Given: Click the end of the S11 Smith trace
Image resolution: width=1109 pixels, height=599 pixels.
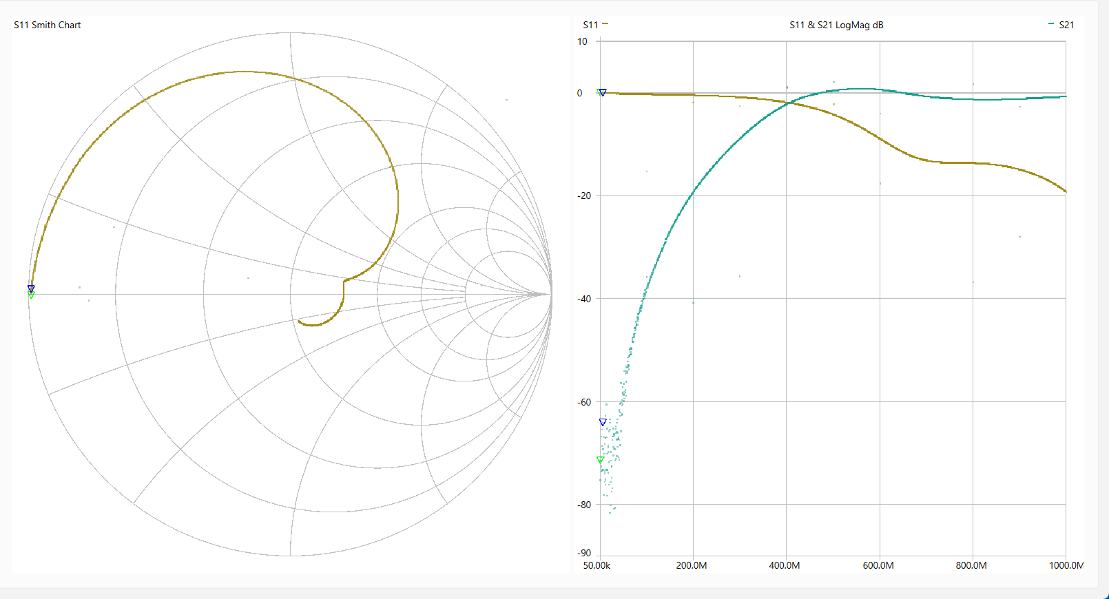Looking at the screenshot, I should click(298, 321).
